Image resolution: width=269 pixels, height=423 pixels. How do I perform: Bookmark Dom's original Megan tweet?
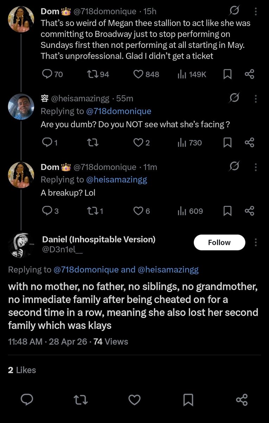[228, 74]
